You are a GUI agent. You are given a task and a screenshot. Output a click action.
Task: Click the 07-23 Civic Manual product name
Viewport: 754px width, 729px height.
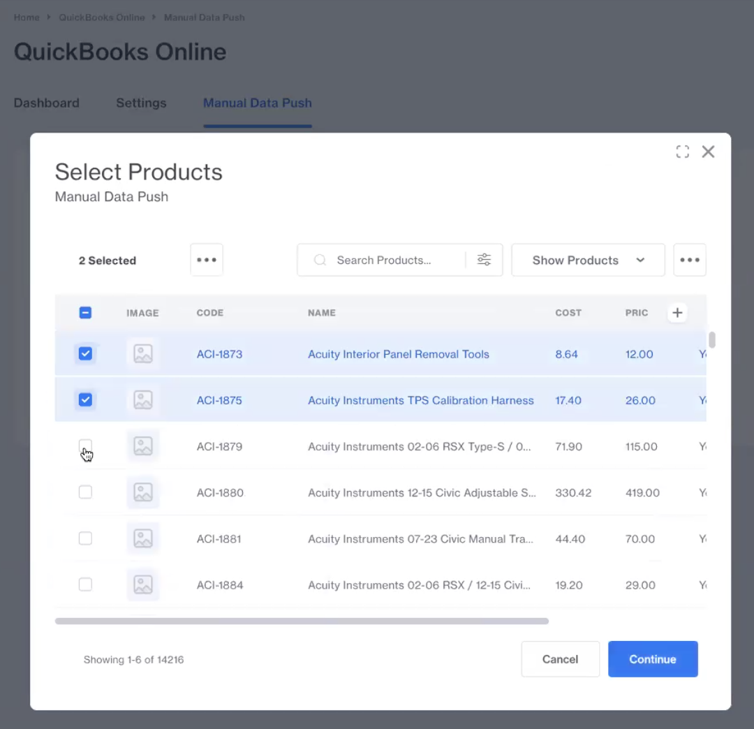pos(420,538)
